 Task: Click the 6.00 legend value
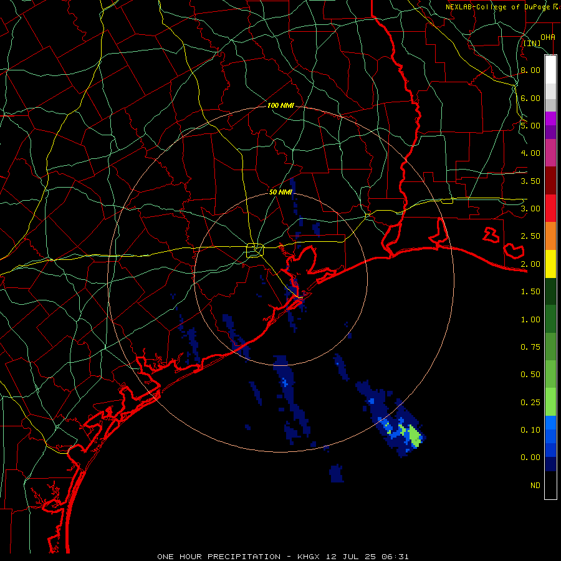[x=530, y=98]
